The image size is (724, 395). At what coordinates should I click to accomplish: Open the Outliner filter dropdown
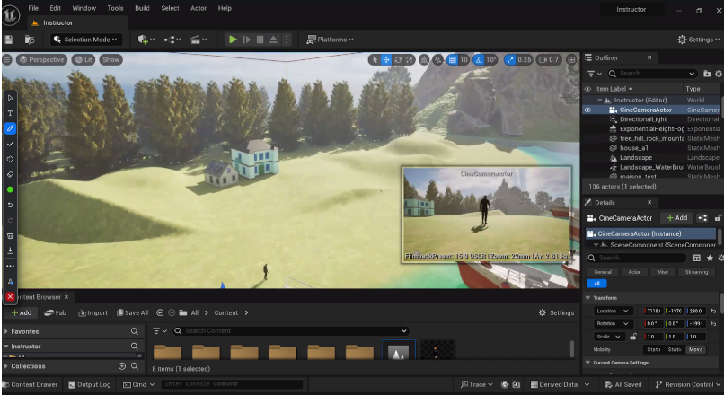pyautogui.click(x=595, y=74)
